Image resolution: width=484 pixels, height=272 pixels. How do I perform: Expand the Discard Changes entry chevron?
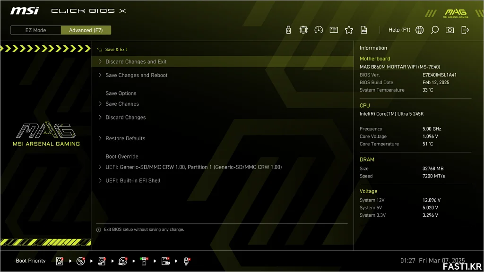[x=100, y=118]
